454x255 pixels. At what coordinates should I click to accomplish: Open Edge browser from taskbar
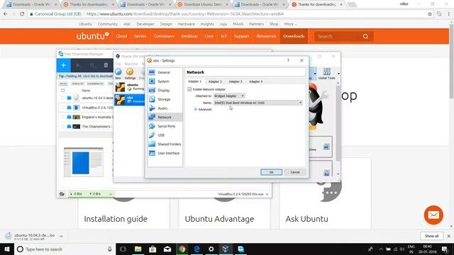197,249
